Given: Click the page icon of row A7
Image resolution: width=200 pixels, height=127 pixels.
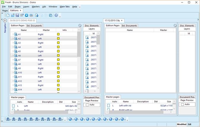Looking at the screenshot, I should [16, 60].
